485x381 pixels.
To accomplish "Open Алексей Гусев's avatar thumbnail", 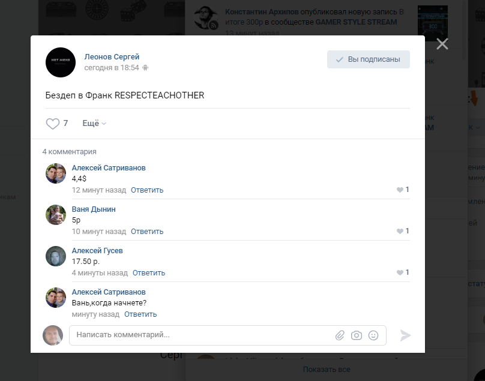I will tap(56, 256).
